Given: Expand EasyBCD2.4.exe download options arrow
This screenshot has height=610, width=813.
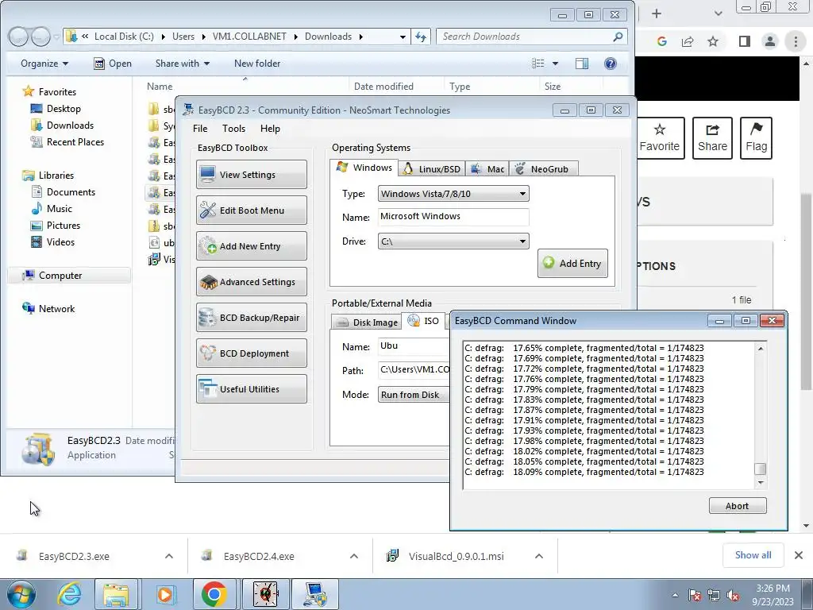Looking at the screenshot, I should (354, 556).
